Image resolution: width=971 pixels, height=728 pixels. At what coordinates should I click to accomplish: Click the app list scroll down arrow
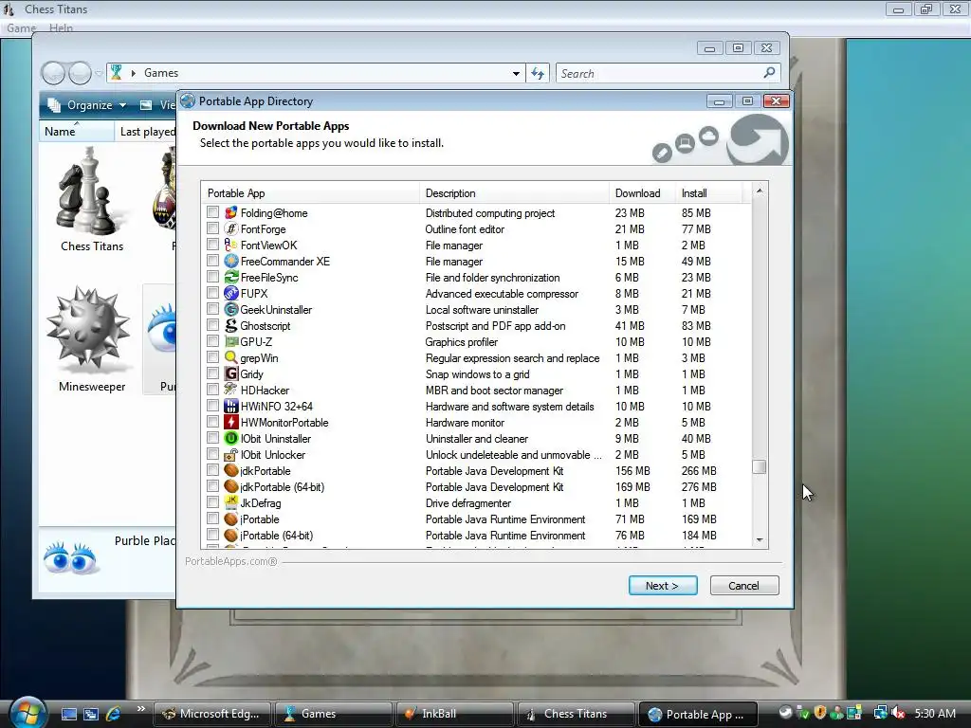(x=760, y=539)
